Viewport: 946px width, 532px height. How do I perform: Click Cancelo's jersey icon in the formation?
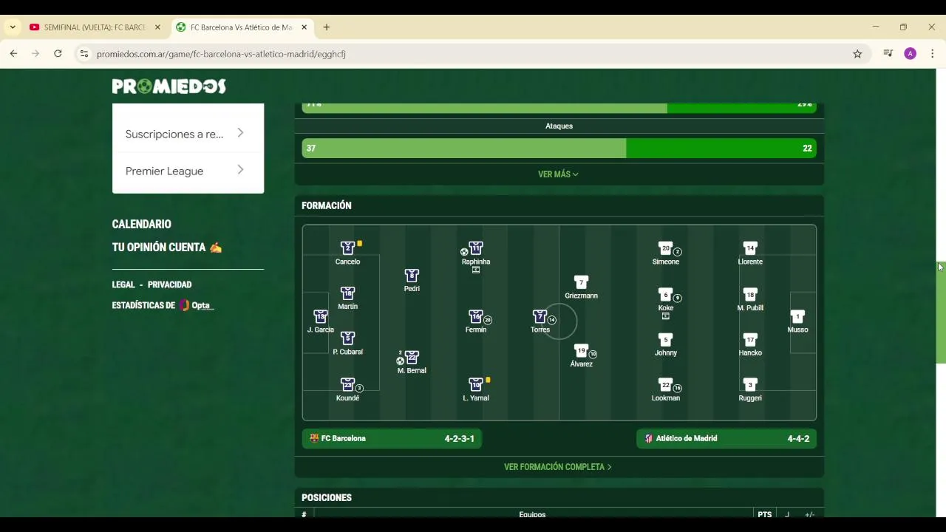point(347,248)
